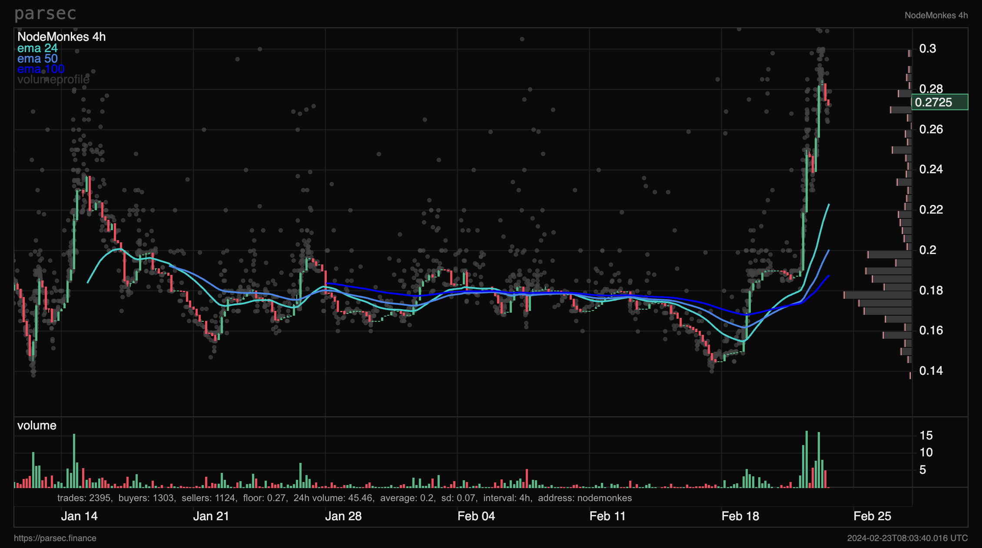
Task: Click the Feb 04 date label
Action: 476,516
